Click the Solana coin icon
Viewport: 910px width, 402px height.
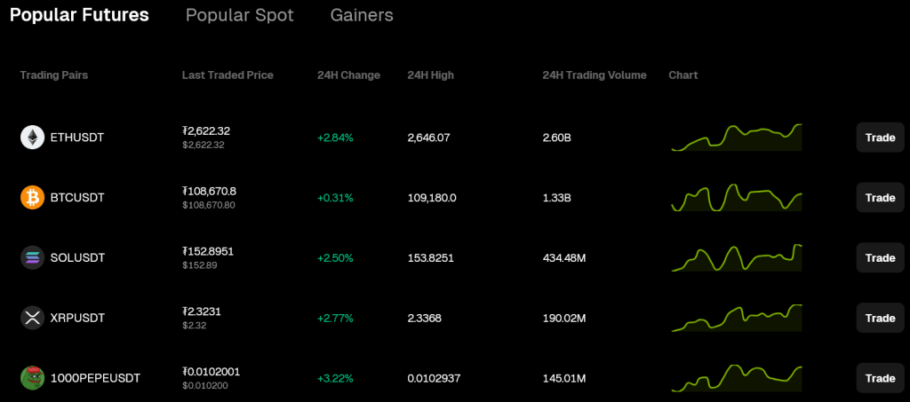pos(32,258)
